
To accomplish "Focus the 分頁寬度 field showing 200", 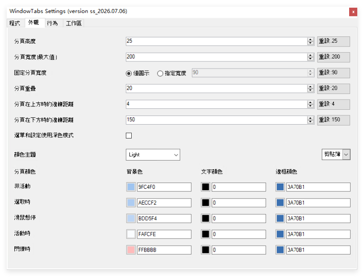I will 216,57.
